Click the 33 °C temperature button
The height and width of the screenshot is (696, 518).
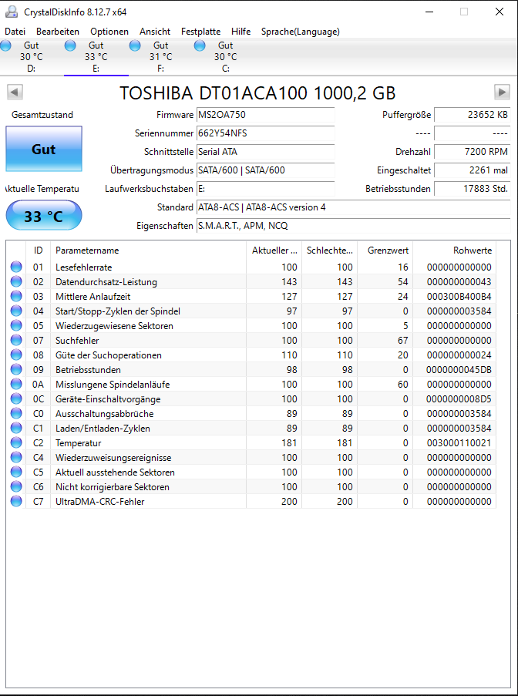[43, 216]
